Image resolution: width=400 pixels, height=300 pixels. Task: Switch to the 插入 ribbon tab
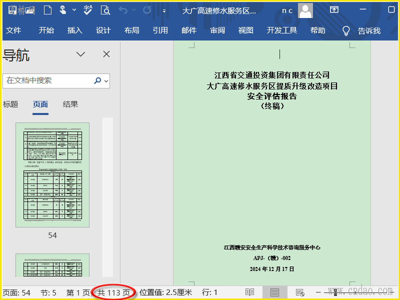[x=74, y=30]
